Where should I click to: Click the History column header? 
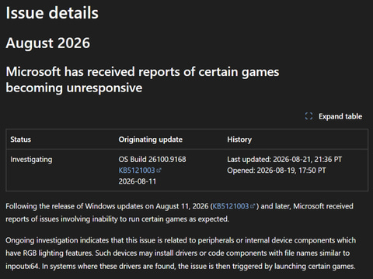239,139
